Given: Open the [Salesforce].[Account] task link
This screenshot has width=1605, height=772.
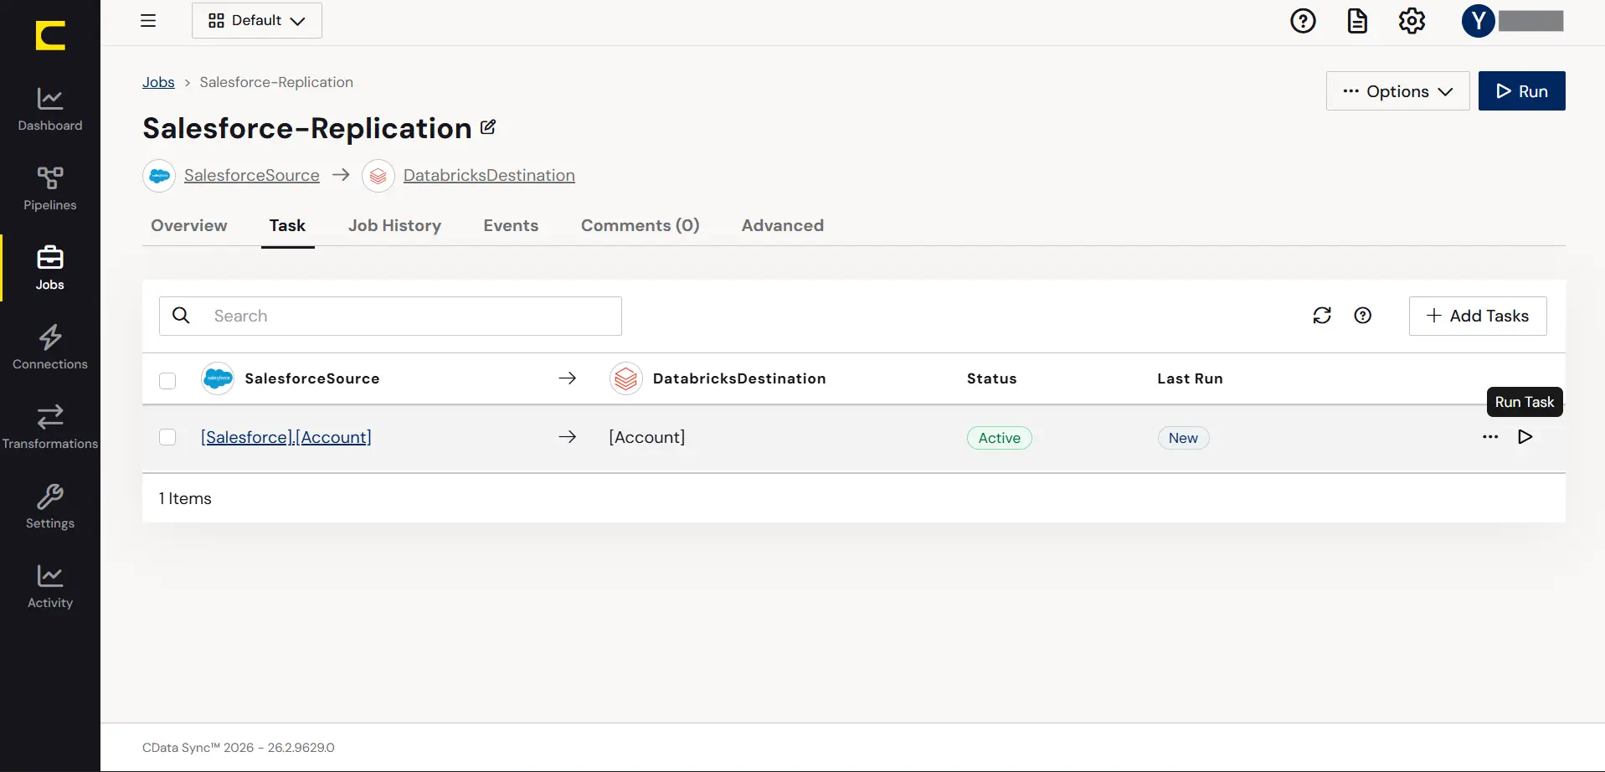Looking at the screenshot, I should pos(286,437).
